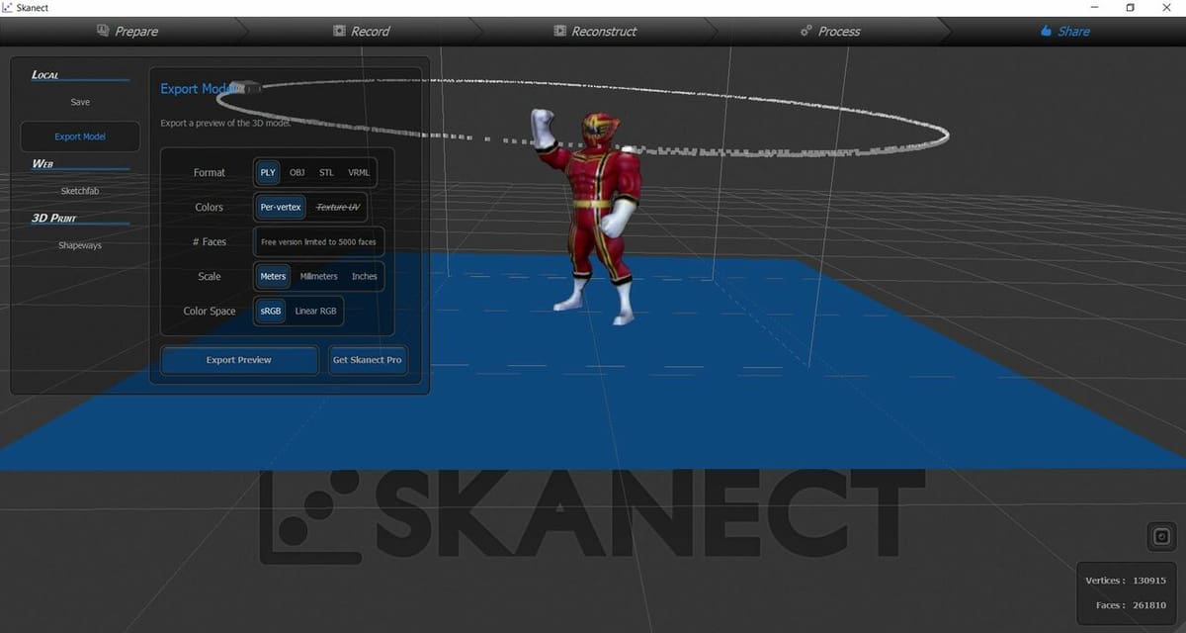Image resolution: width=1186 pixels, height=633 pixels.
Task: Click the Skanect logo icon in title bar
Action: point(7,8)
